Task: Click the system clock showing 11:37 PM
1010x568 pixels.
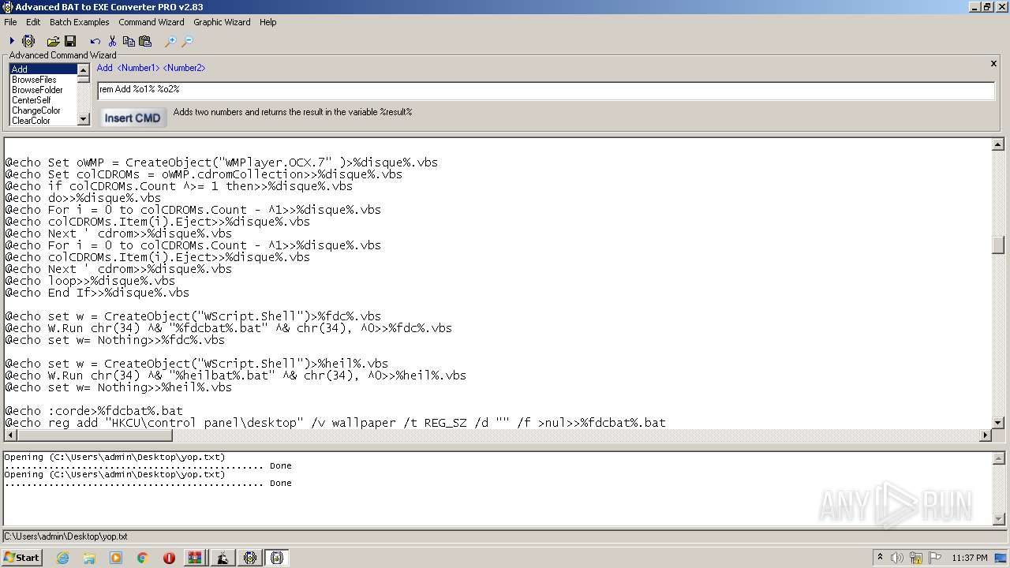Action: coord(970,558)
